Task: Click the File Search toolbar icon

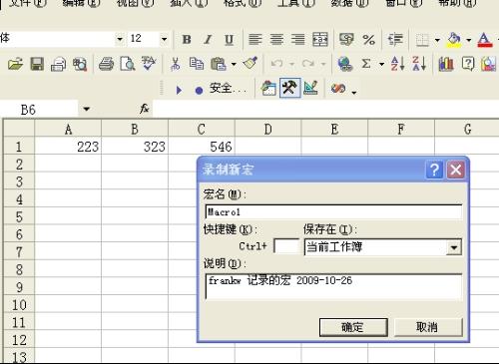Action: [80, 64]
